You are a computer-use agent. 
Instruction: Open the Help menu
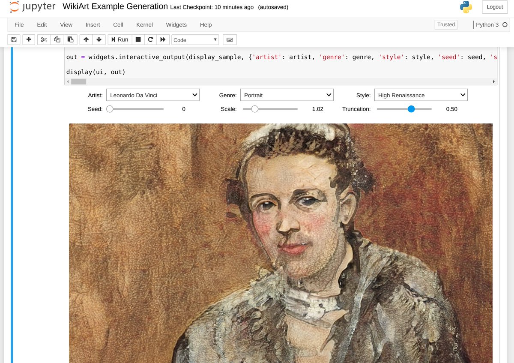click(206, 25)
